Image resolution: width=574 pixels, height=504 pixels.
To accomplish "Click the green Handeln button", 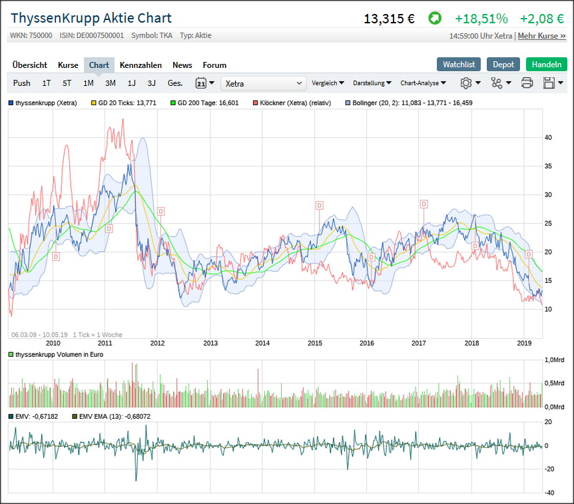I will coord(546,65).
